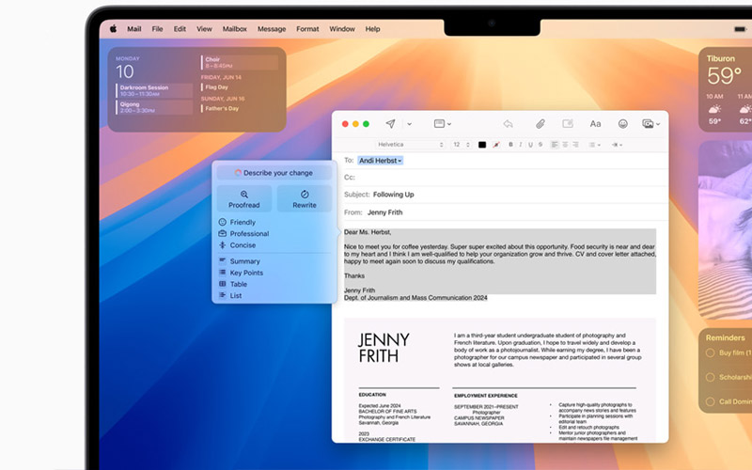752x470 pixels.
Task: Check off the Buy film reminder circle
Action: [x=711, y=353]
